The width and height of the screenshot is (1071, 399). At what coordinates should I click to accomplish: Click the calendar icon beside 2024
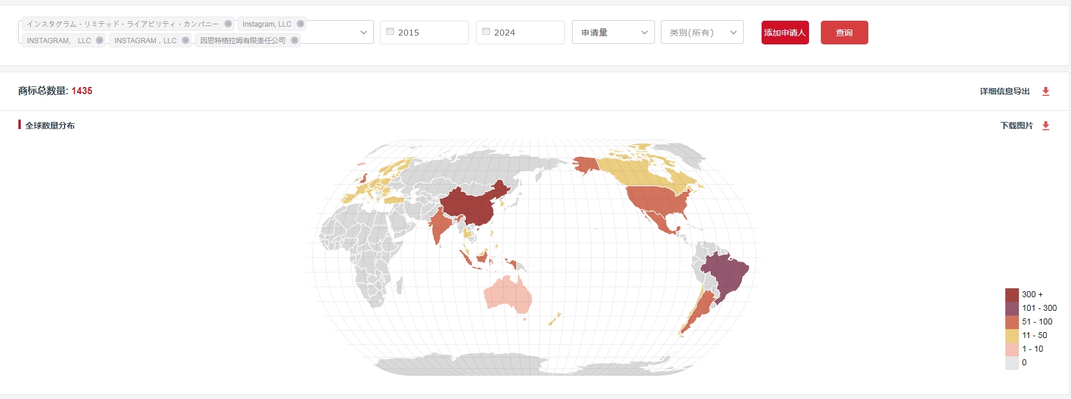pyautogui.click(x=486, y=32)
